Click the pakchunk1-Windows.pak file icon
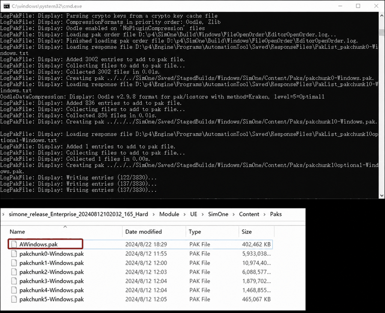Viewport: 385px width, 313px height. (x=14, y=263)
